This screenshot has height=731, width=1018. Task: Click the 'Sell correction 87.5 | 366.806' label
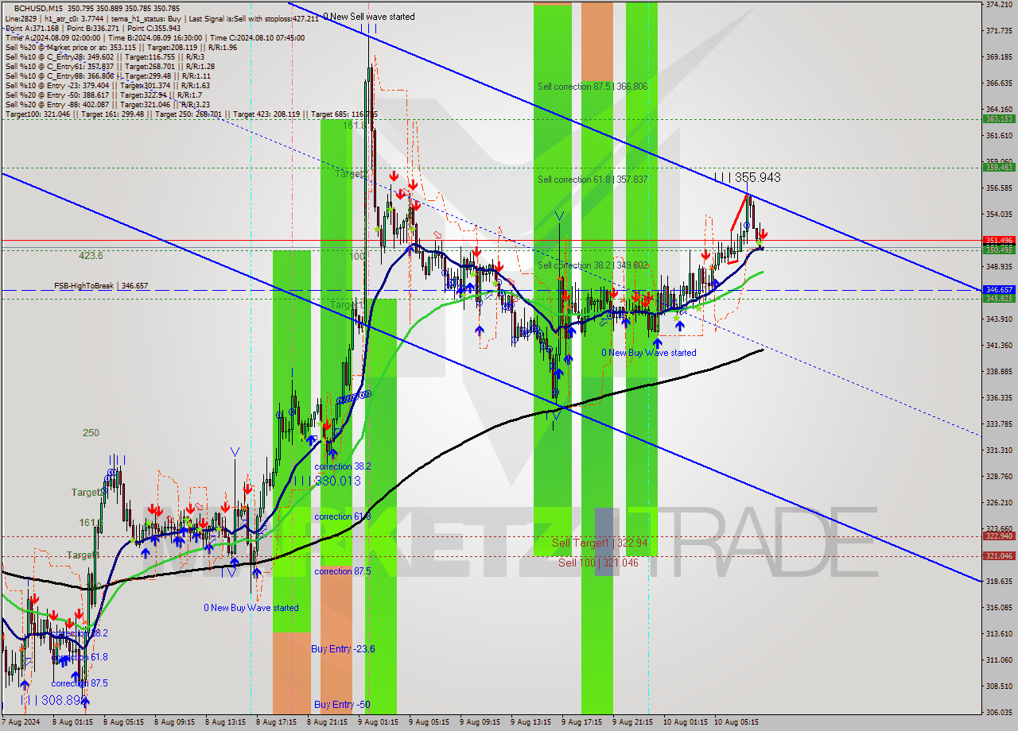coord(592,87)
